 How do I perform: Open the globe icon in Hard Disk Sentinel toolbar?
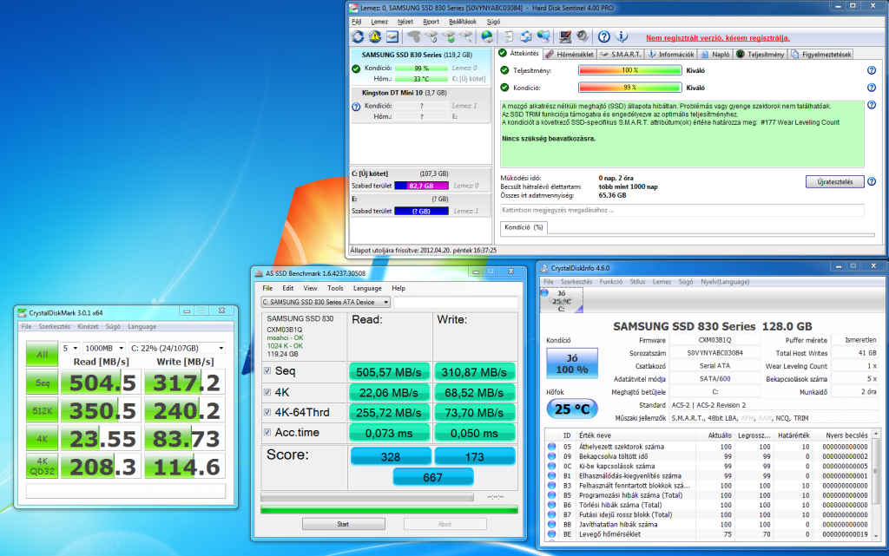point(487,36)
